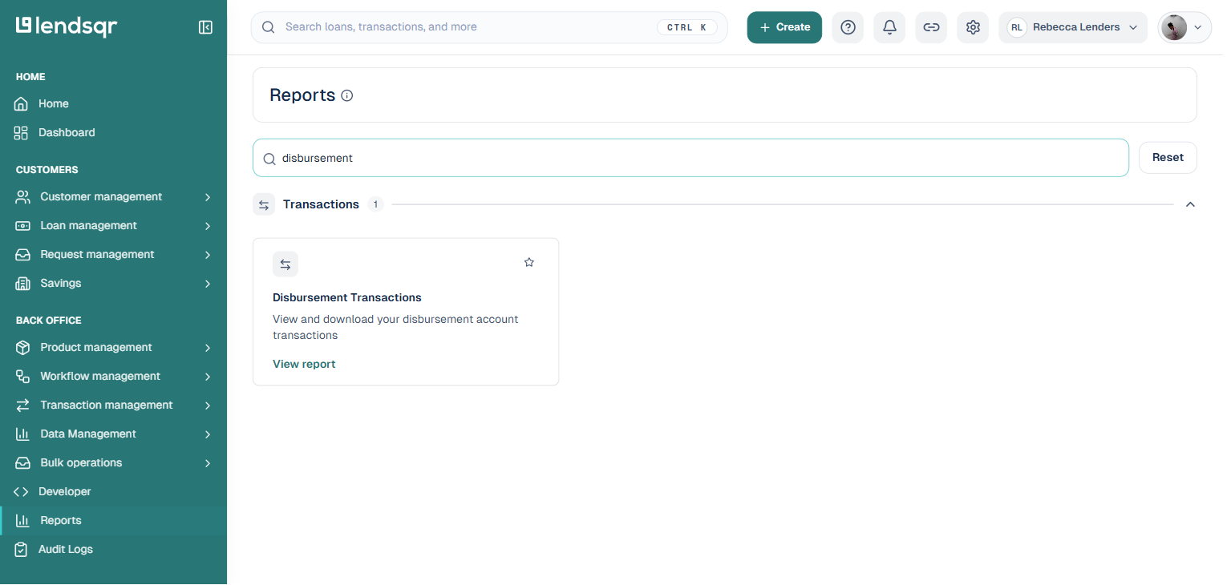Open Dashboard in sidebar

point(113,133)
